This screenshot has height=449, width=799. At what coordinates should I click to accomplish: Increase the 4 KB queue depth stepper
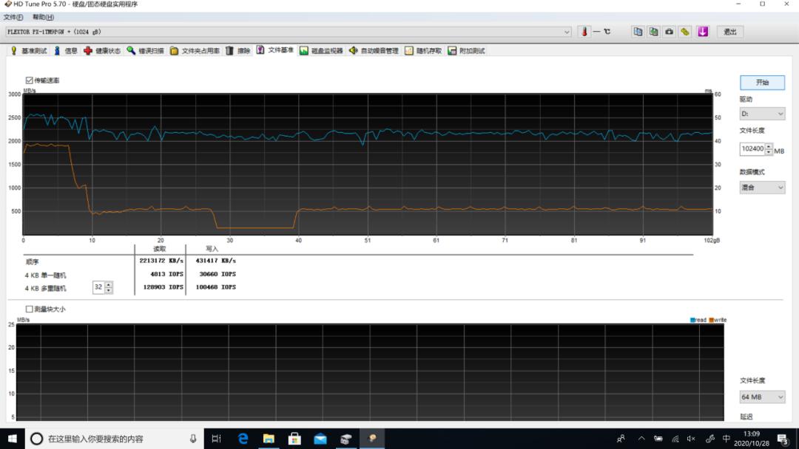tap(109, 284)
